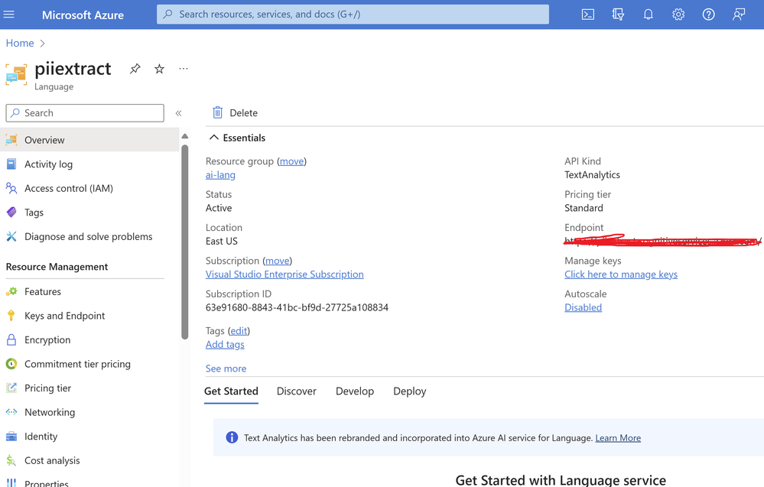The height and width of the screenshot is (487, 764).
Task: Click the Networking sidebar icon
Action: (x=11, y=412)
